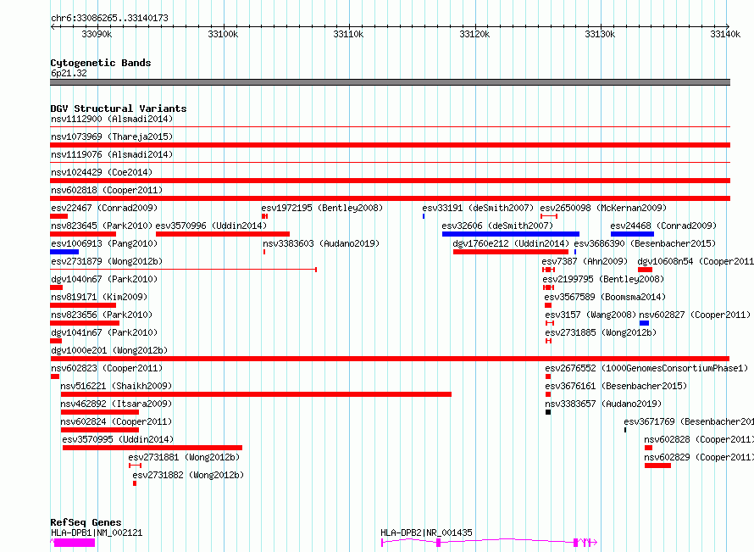Click the long red dgv1000e201 (Wong2012b) bar
754x552 pixels.
(390, 359)
